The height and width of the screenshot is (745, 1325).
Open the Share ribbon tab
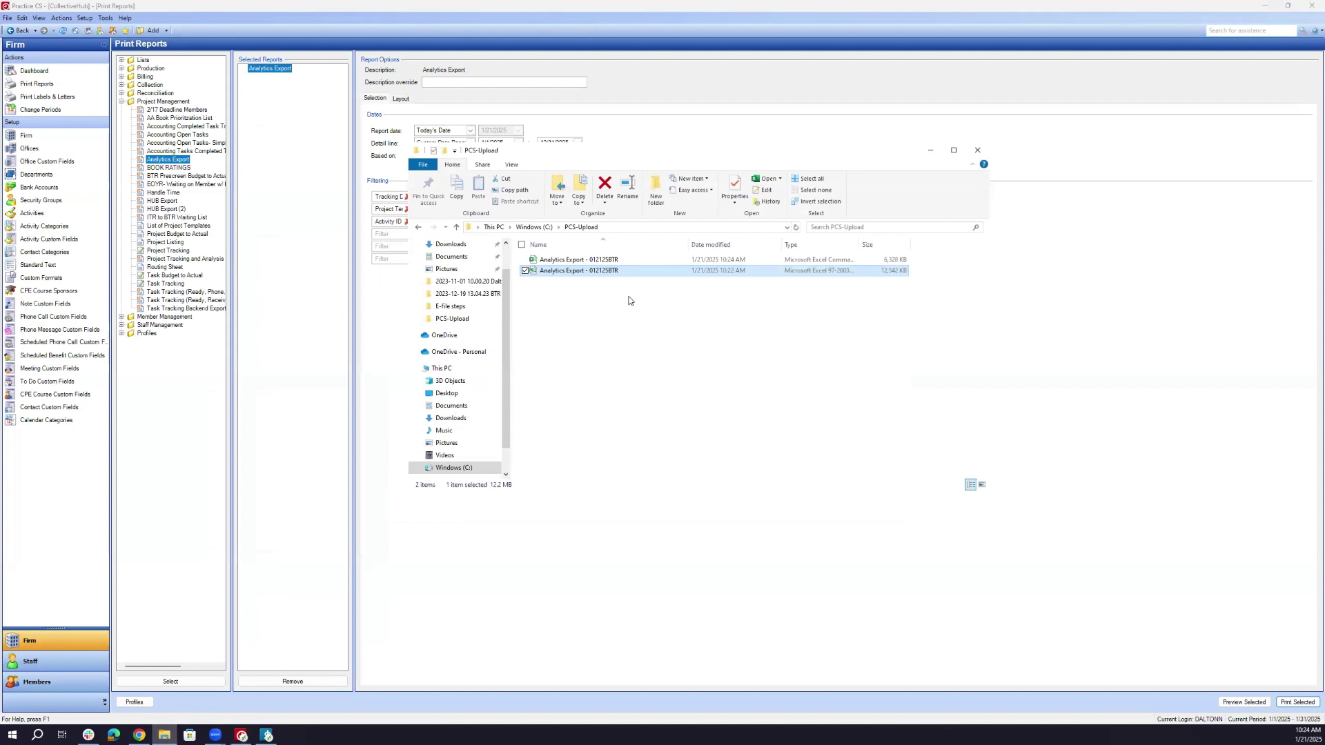[x=482, y=165]
